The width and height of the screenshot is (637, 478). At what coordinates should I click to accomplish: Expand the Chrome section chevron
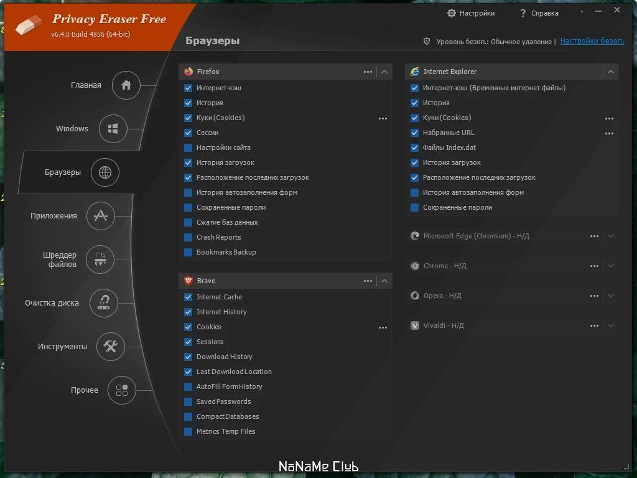[x=611, y=266]
